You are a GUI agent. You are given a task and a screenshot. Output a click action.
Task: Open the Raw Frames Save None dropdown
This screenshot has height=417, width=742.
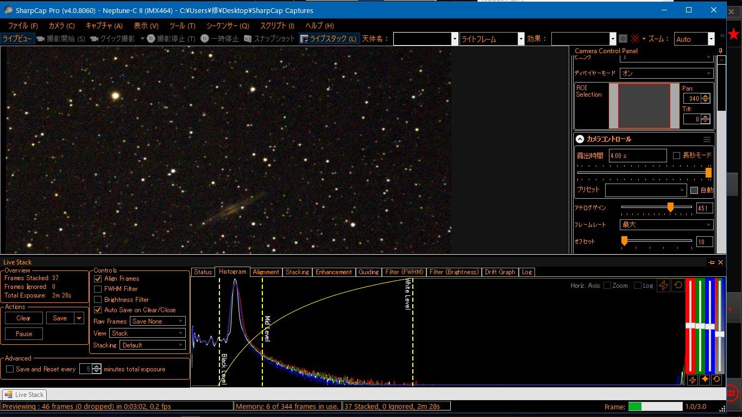(x=158, y=321)
